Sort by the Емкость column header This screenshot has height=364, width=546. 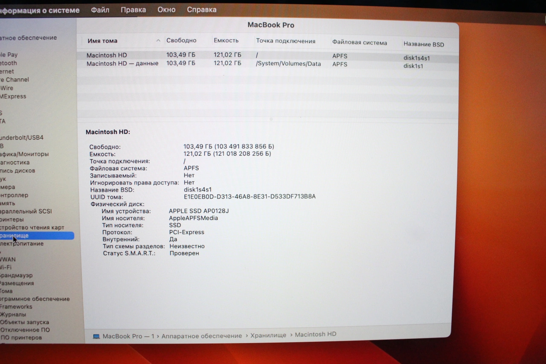(226, 41)
